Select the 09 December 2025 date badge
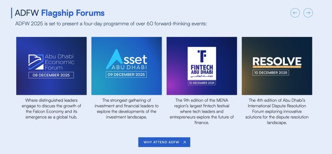Image resolution: width=332 pixels, height=154 pixels. click(x=126, y=74)
